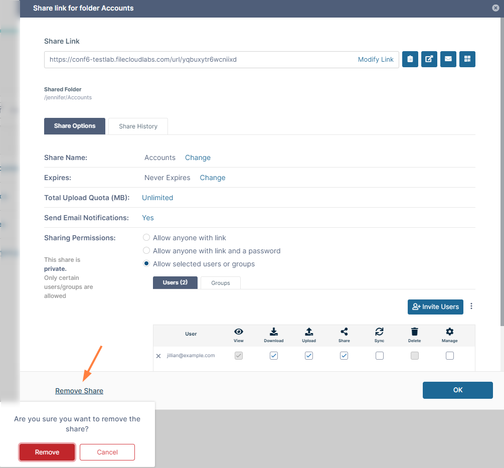The height and width of the screenshot is (468, 504).
Task: Confirm with the red Remove button
Action: (47, 452)
